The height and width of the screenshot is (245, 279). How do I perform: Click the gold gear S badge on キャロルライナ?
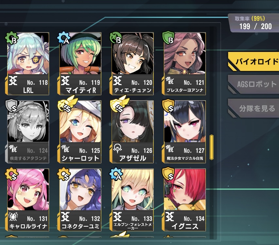pos(11,174)
